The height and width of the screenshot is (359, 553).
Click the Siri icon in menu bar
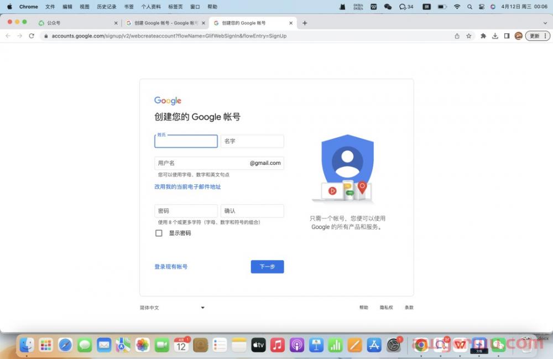coord(493,7)
